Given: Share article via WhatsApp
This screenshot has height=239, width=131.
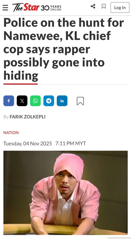Looking at the screenshot, I should click(x=35, y=101).
